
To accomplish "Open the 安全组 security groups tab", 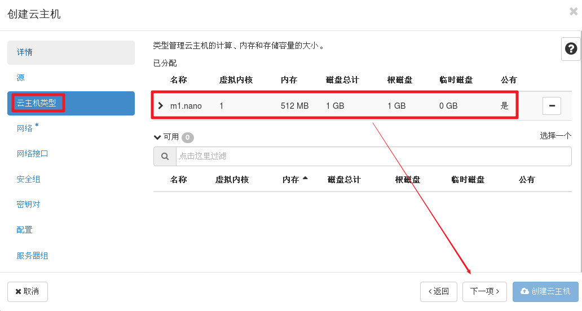I will 29,180.
